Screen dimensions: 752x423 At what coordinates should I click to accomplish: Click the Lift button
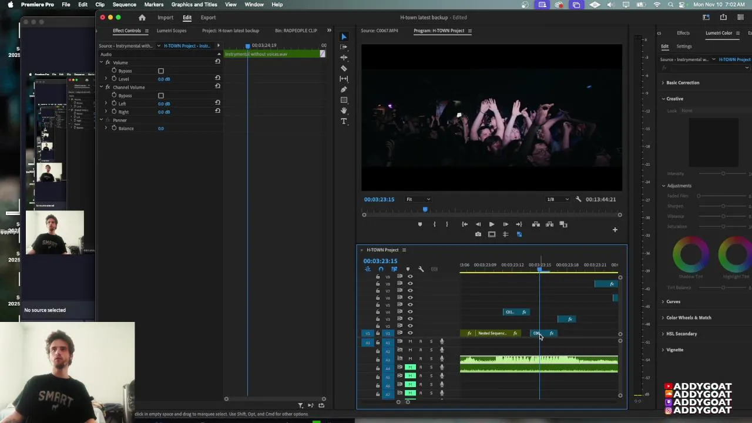pyautogui.click(x=536, y=224)
